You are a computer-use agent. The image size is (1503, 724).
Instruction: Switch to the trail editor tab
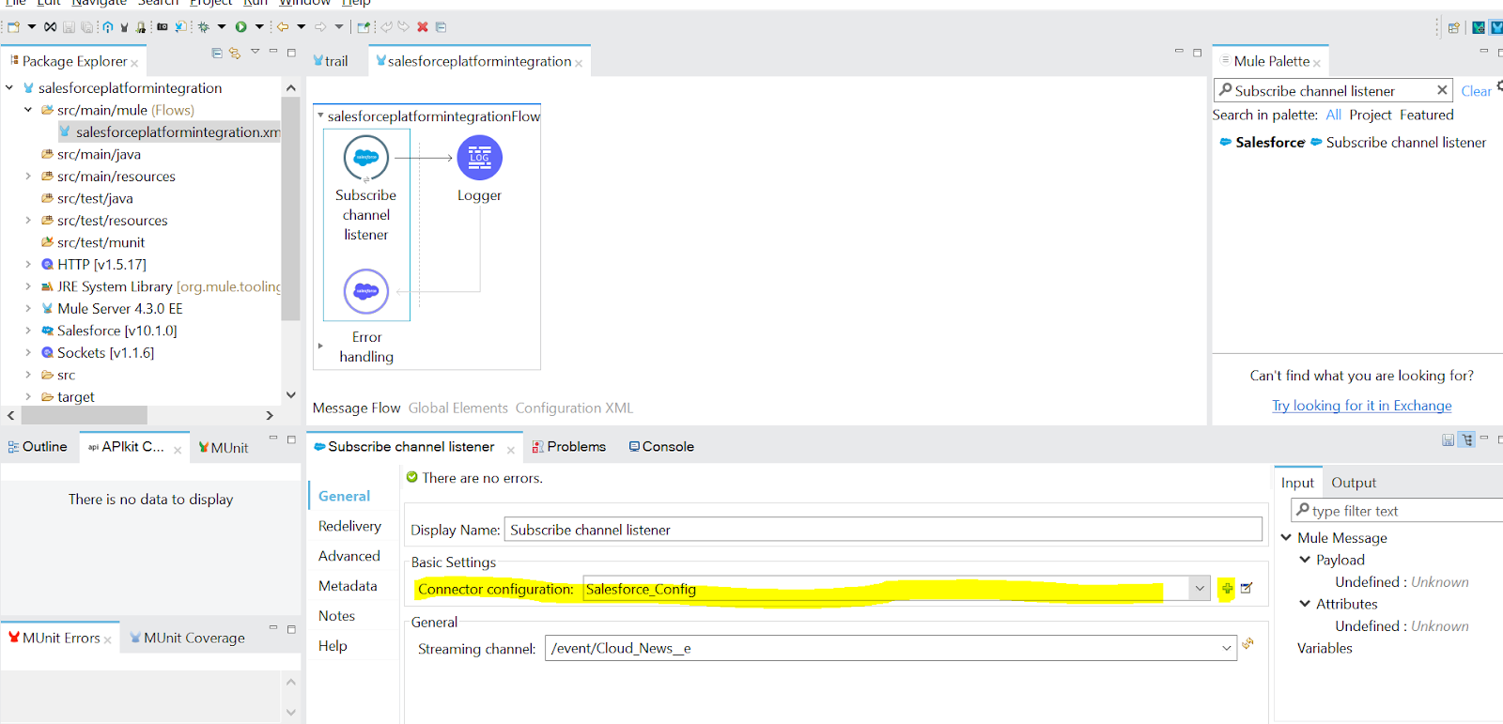(x=331, y=61)
